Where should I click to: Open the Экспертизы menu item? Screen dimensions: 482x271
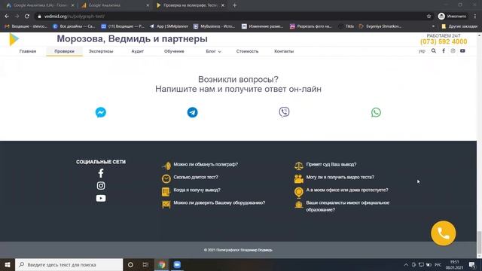click(x=101, y=51)
